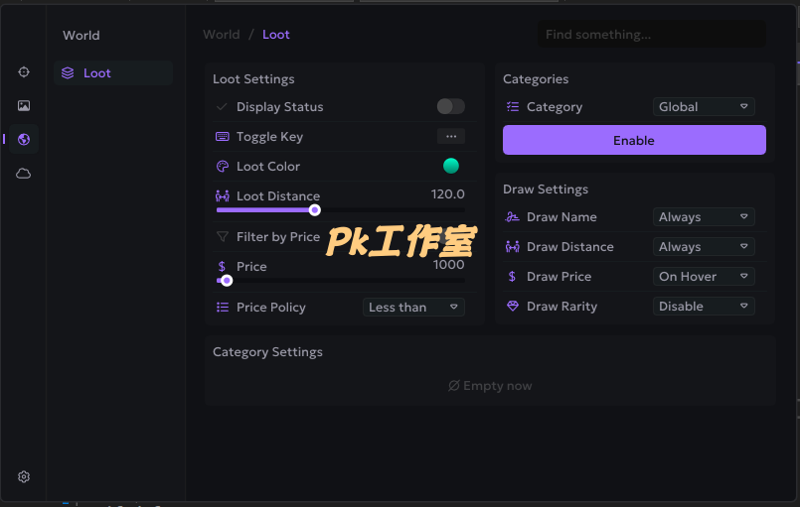The image size is (800, 507).
Task: Open the image visuals section in sidebar
Action: [x=24, y=105]
